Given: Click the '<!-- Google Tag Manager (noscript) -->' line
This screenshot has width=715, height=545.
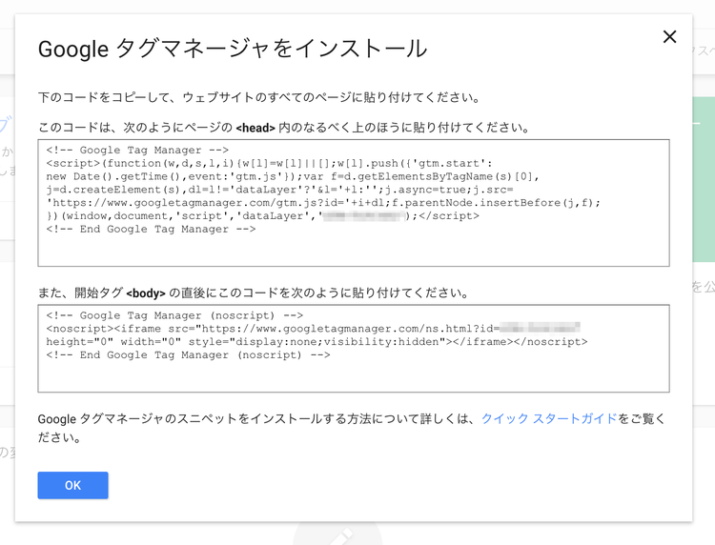Looking at the screenshot, I should coord(174,315).
